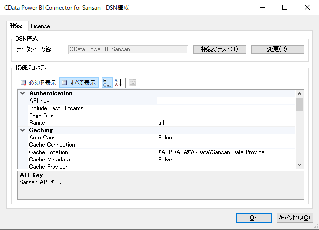Click the property grid scroll down arrow
The width and height of the screenshot is (319, 230).
pyautogui.click(x=299, y=165)
